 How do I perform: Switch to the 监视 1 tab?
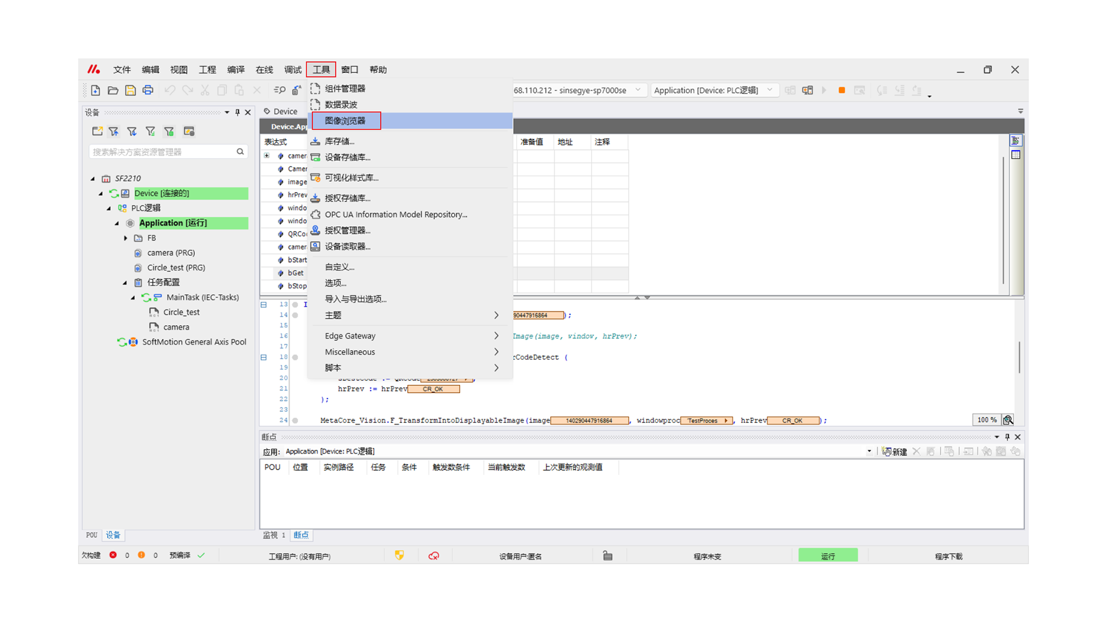[274, 535]
